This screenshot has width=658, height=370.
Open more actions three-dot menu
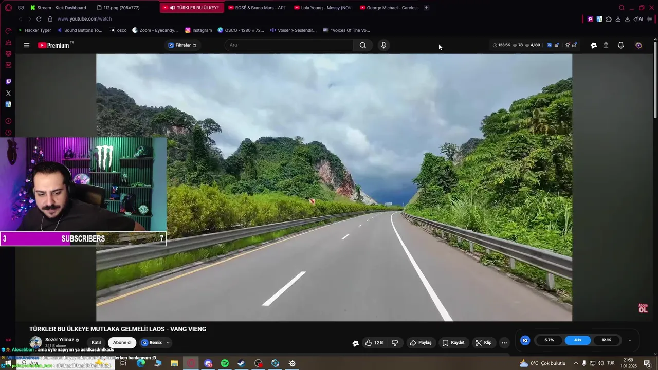click(504, 343)
